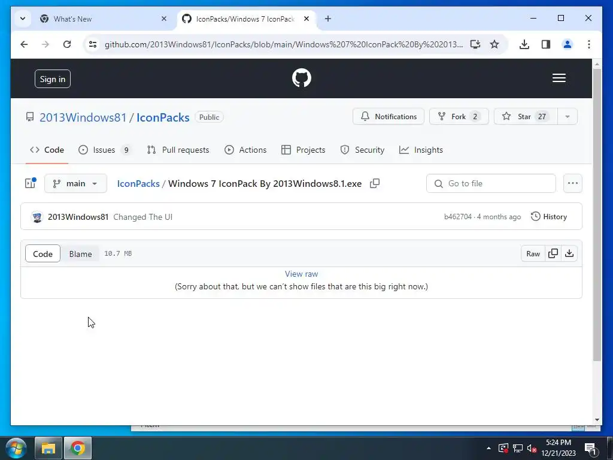Image resolution: width=613 pixels, height=460 pixels.
Task: Open the IconPacks repository title link
Action: point(163,117)
